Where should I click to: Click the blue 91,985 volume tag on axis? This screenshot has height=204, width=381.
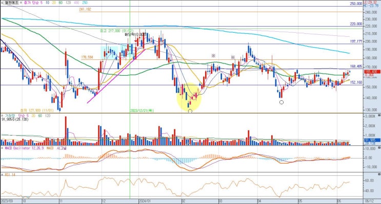pyautogui.click(x=372, y=140)
